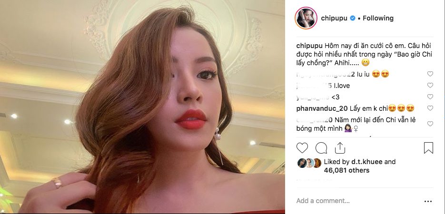445x214 pixels.
Task: Like the 'I.love' comment heart
Action: [430, 85]
